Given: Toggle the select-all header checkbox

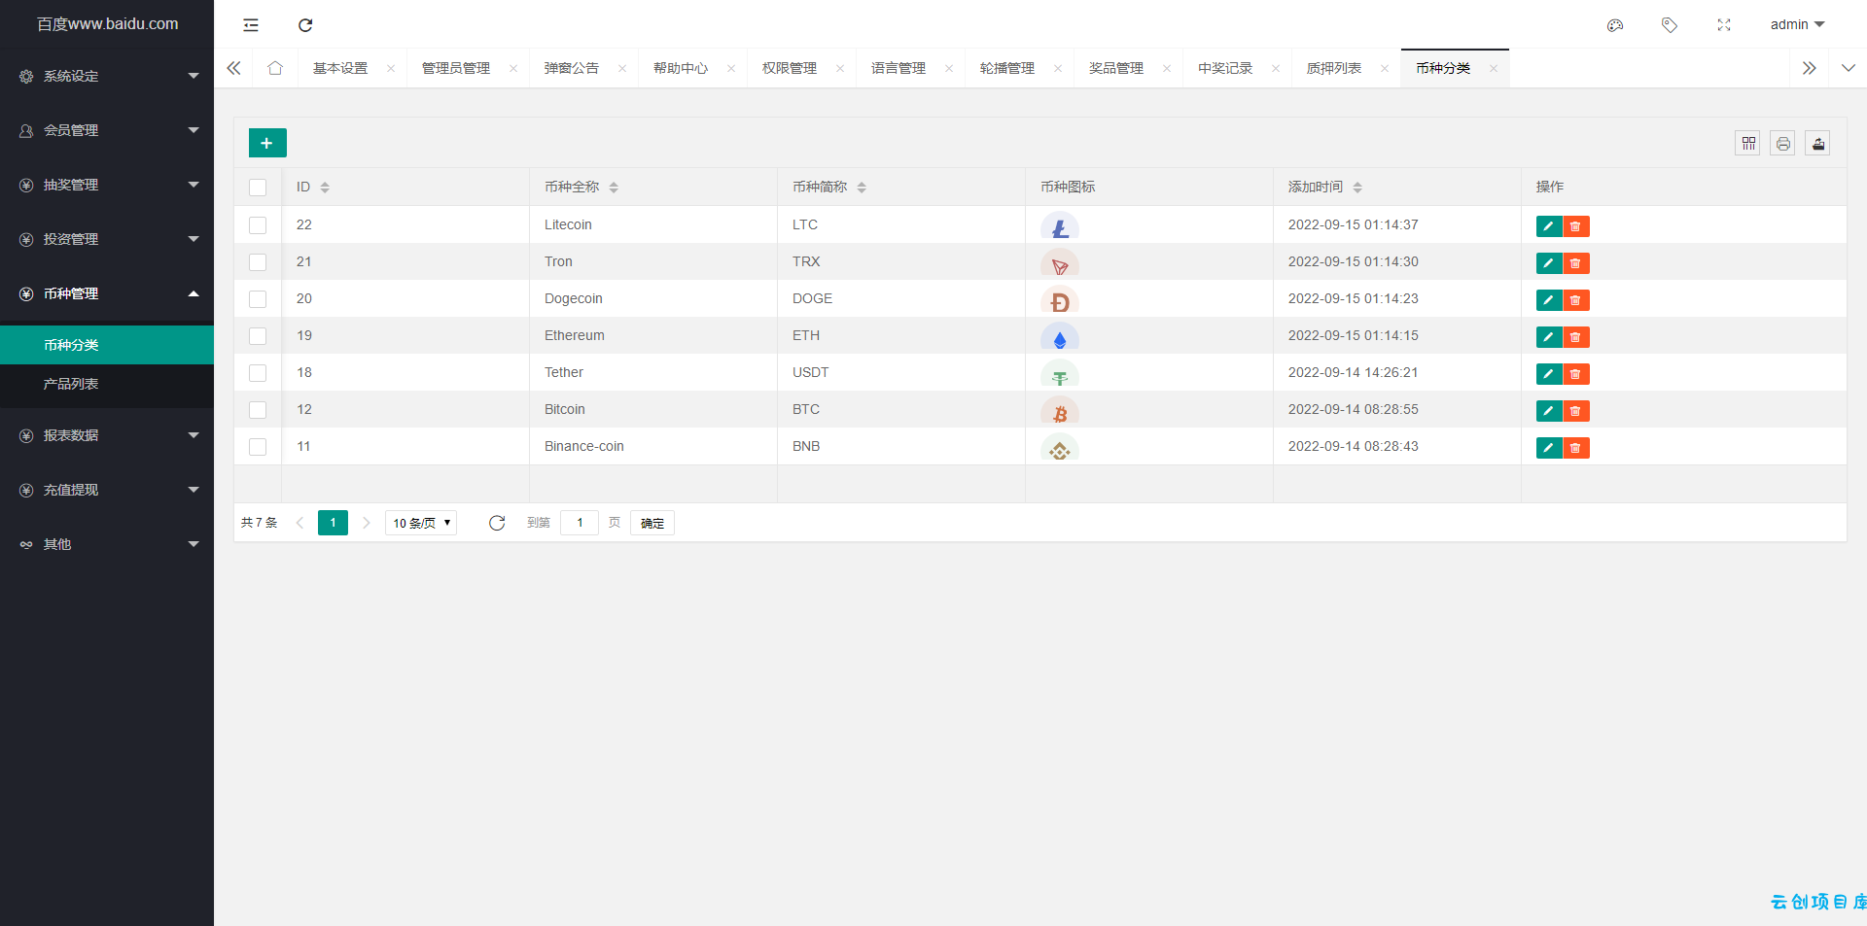Looking at the screenshot, I should 258,188.
